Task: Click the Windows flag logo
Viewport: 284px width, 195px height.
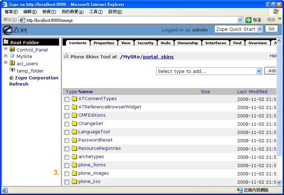Action: [276, 12]
